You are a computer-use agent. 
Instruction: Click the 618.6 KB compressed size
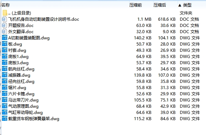coord(167,19)
